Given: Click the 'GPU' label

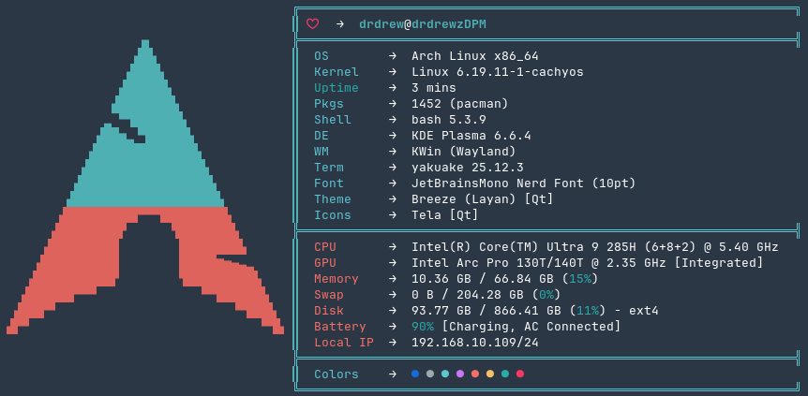Looking at the screenshot, I should (x=325, y=263).
